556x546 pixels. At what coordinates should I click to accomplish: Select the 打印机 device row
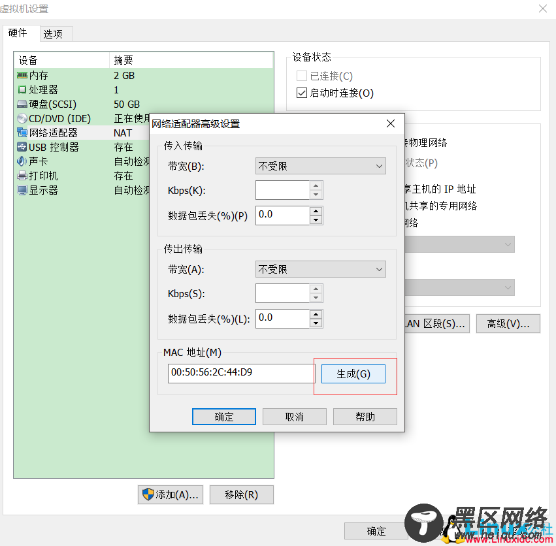coord(82,176)
